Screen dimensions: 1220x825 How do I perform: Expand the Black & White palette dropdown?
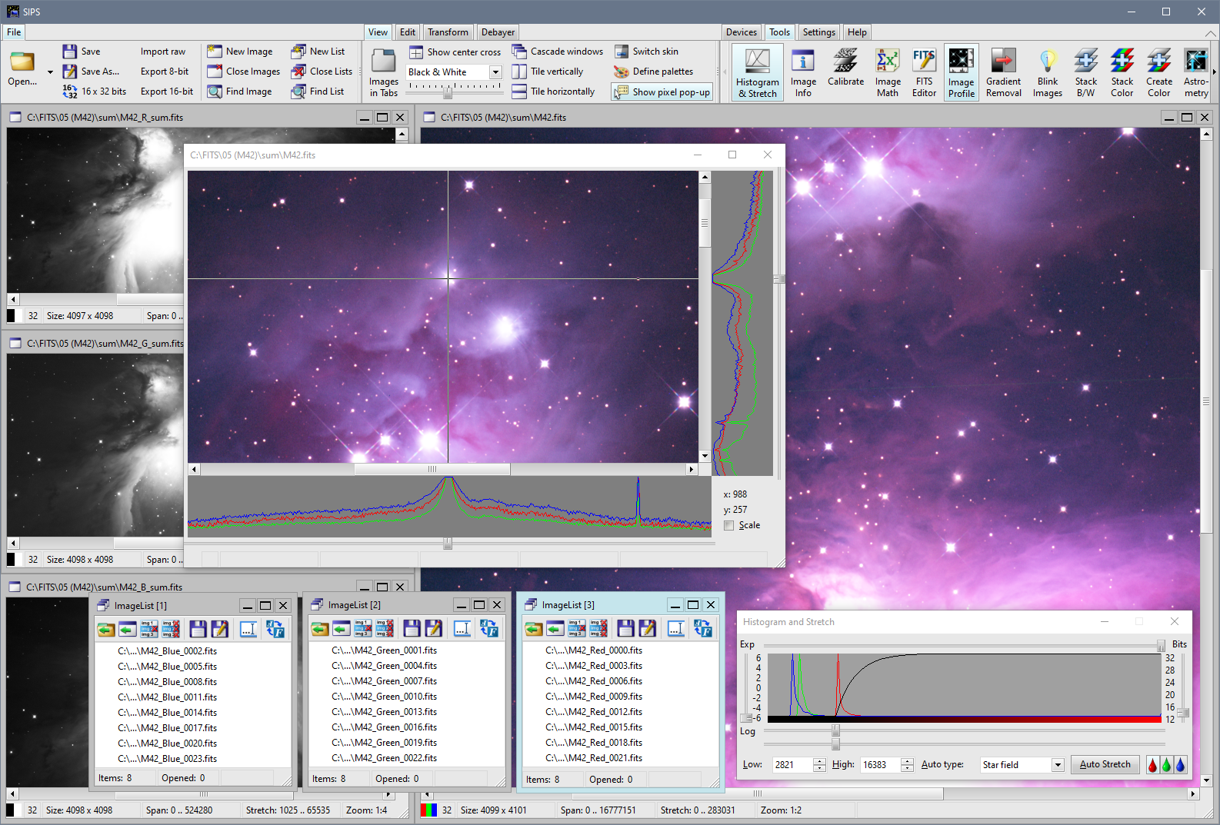tap(495, 72)
